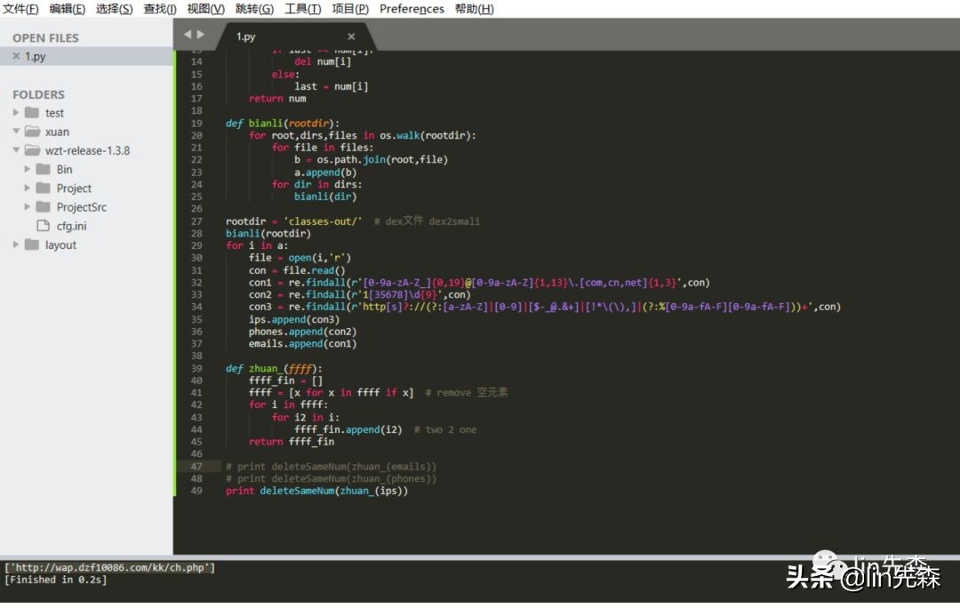Expand the layout folder

click(16, 244)
